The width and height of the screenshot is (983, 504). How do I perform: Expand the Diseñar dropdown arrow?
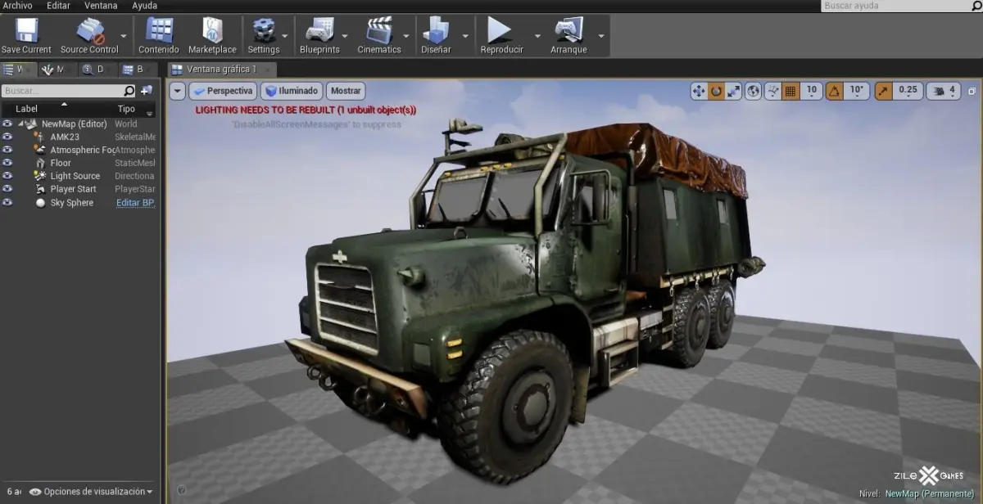[465, 36]
